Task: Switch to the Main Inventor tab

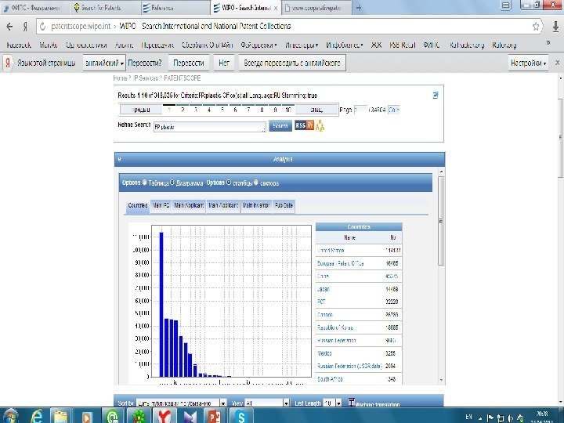Action: [256, 205]
